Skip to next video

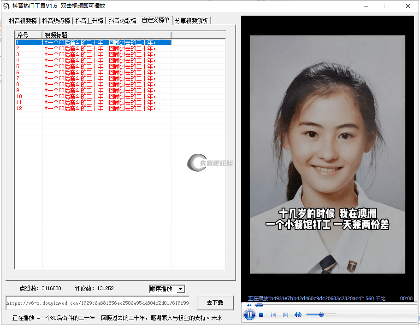(285, 315)
